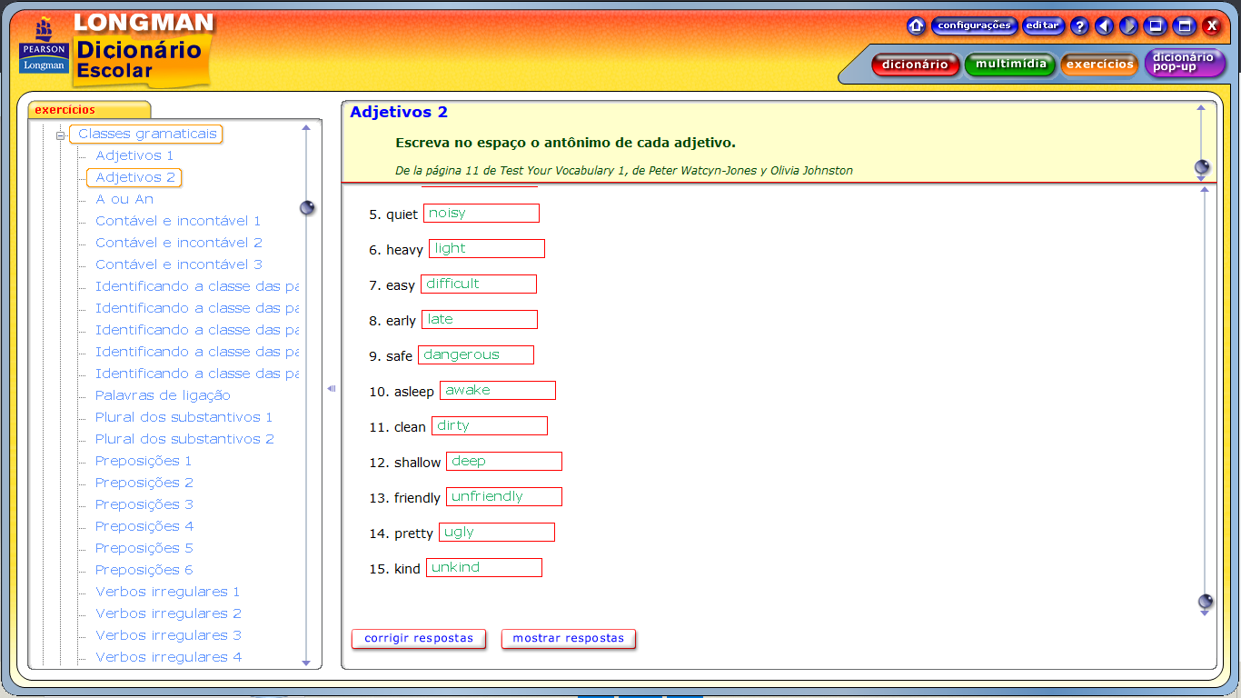Open A ou An exercise

[124, 199]
